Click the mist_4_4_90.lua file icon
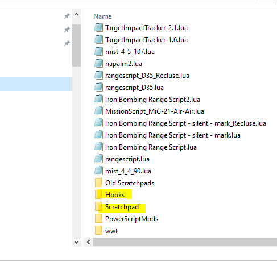Image resolution: width=277 pixels, height=261 pixels. pyautogui.click(x=98, y=171)
